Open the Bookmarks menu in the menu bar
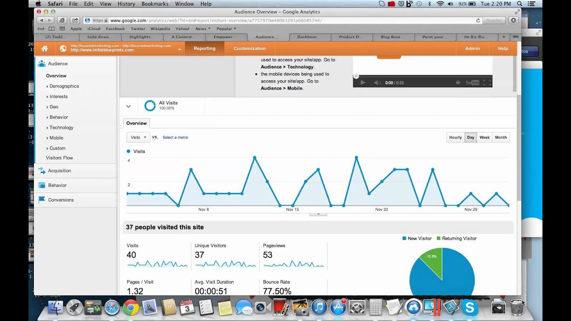571x321 pixels. click(154, 4)
